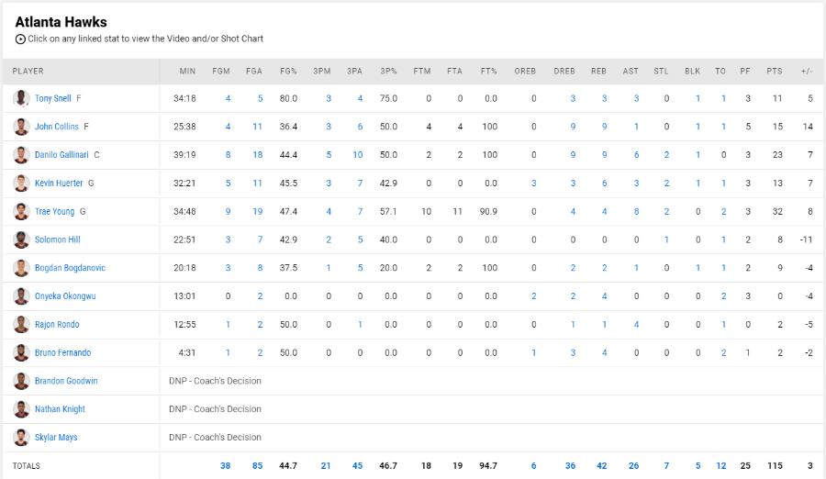Open John Collins' player page
826x479 pixels.
56,127
